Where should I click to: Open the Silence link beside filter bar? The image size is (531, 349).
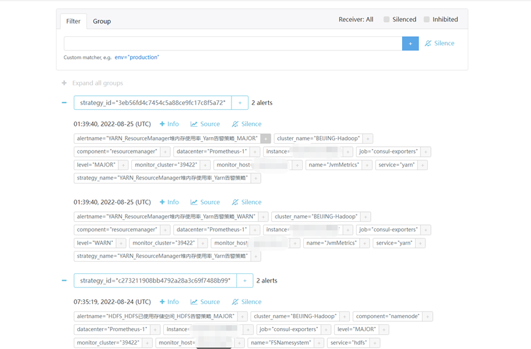(x=440, y=44)
